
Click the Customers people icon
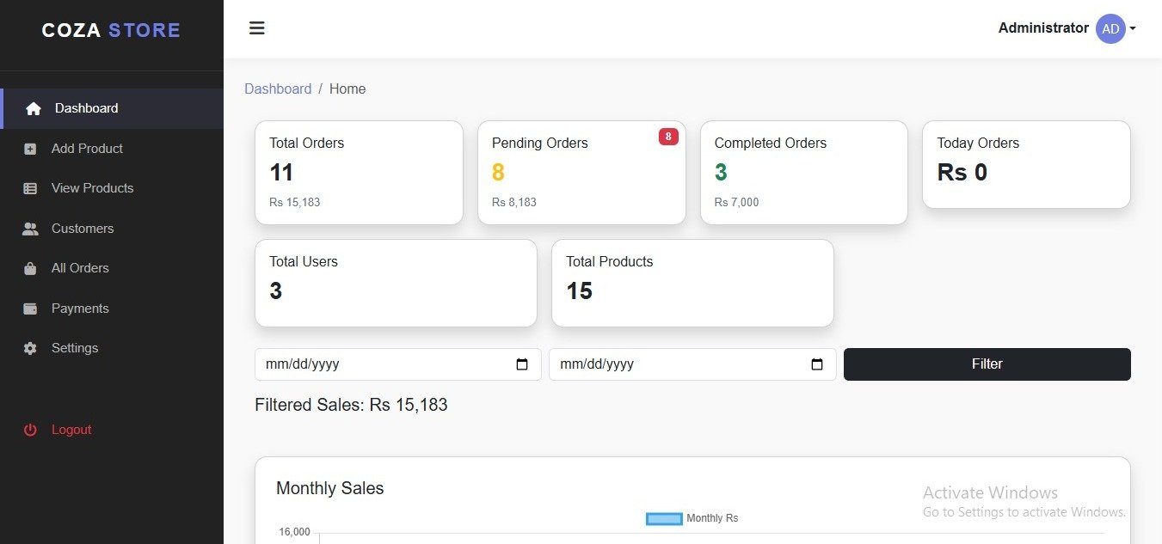pos(30,229)
